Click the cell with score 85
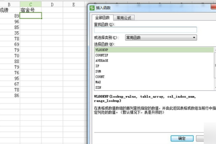 (x=10, y=27)
